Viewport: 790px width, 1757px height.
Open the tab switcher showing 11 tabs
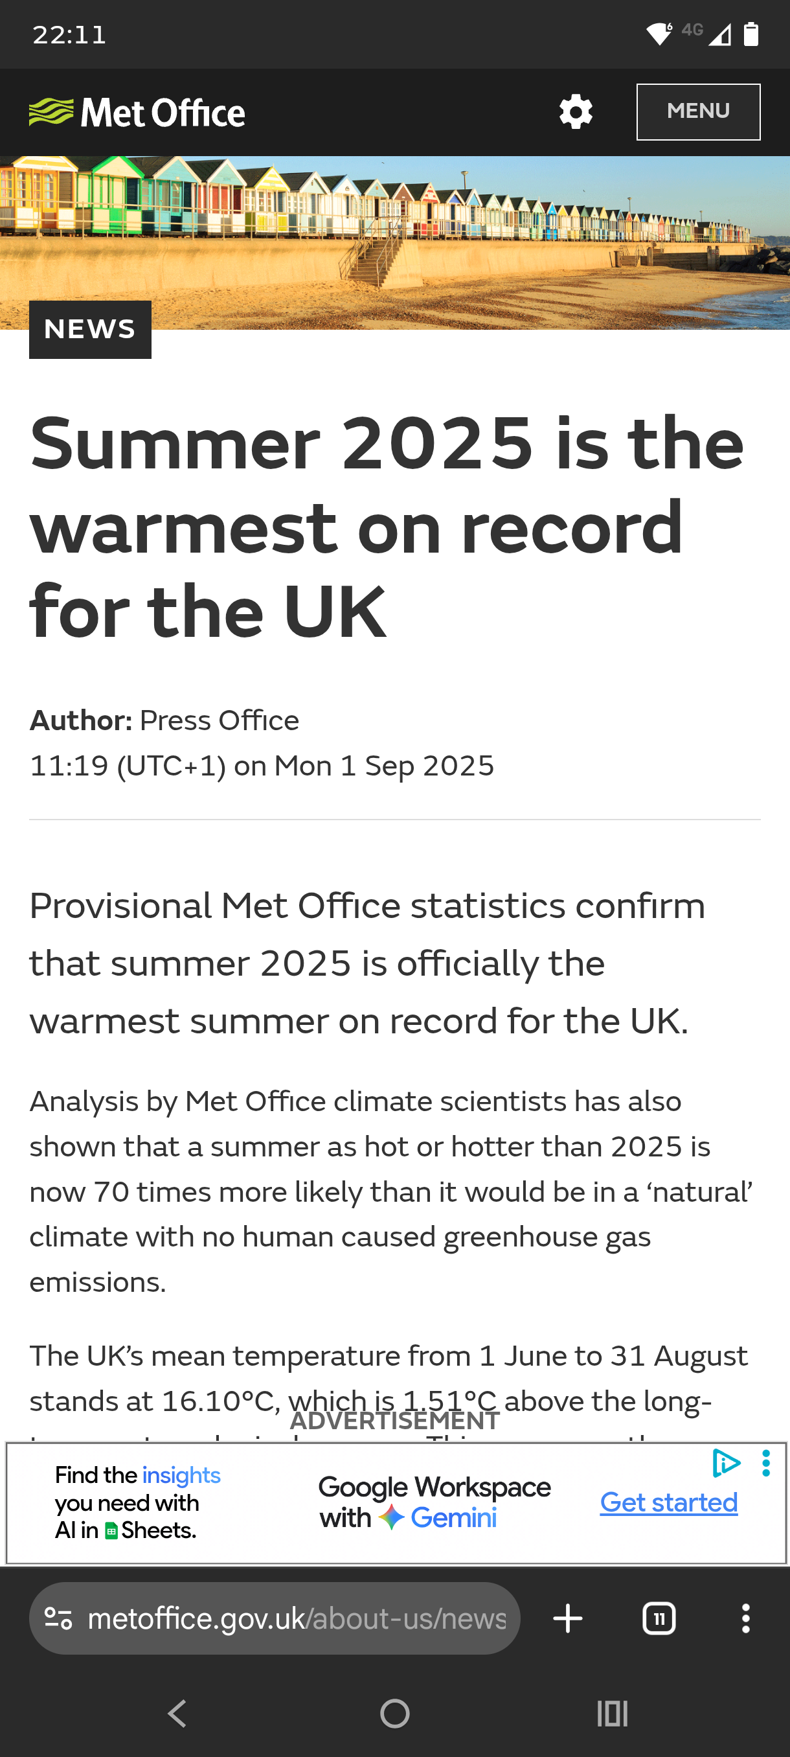point(659,1618)
